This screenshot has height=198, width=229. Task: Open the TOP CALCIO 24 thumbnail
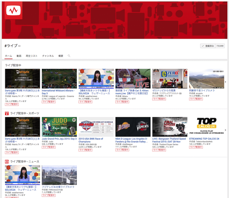coord(207,127)
